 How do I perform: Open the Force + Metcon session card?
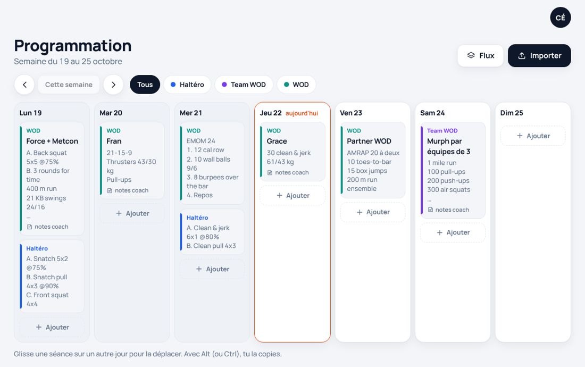click(x=52, y=179)
